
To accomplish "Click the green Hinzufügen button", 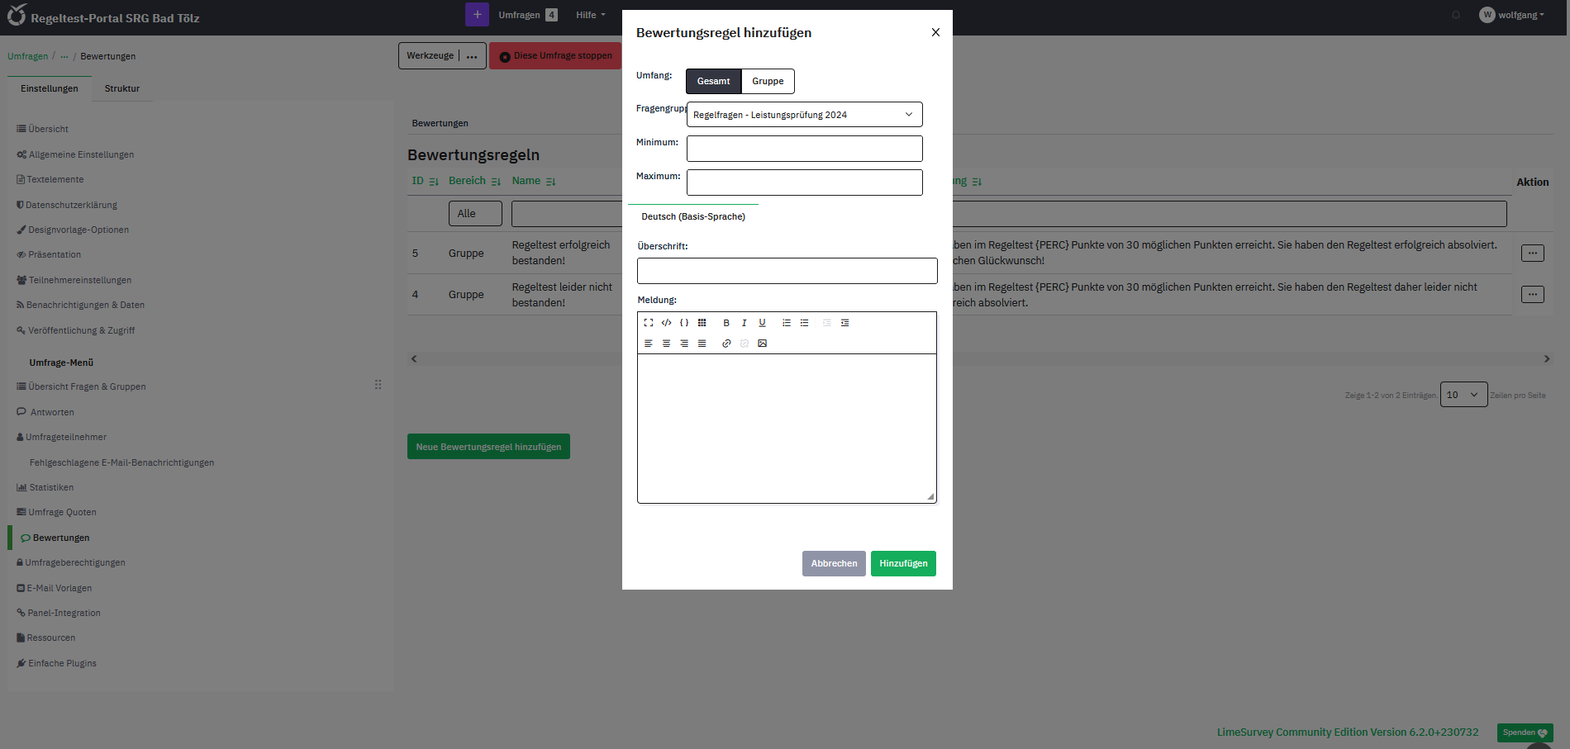I will 903,563.
